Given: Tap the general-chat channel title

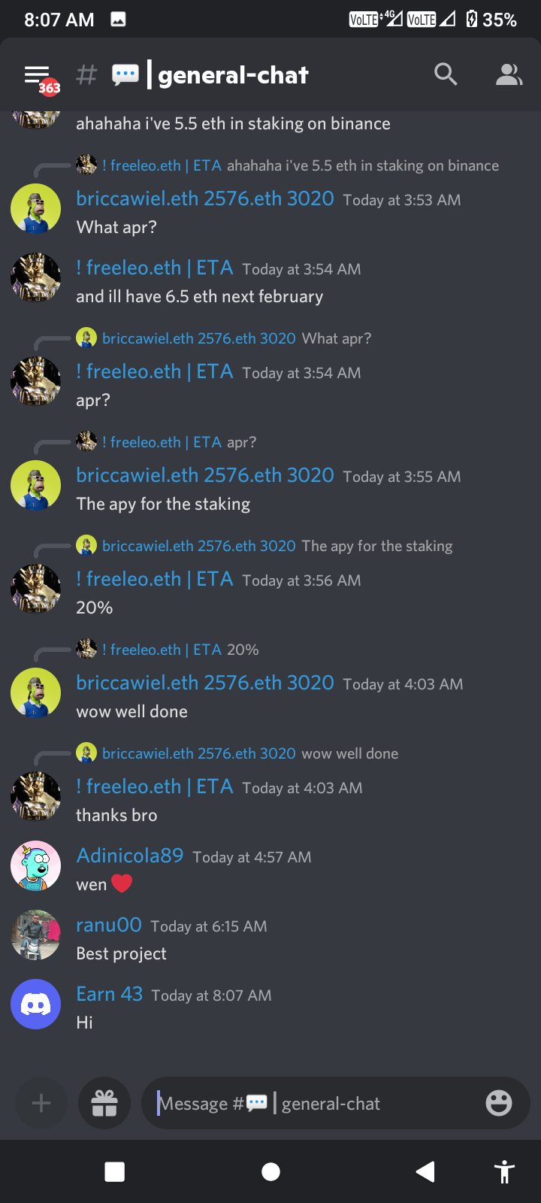Looking at the screenshot, I should 233,75.
